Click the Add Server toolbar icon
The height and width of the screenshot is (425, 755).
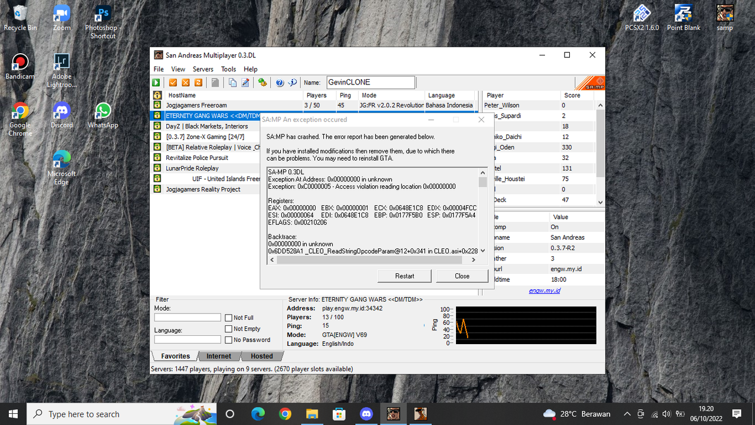click(x=173, y=83)
